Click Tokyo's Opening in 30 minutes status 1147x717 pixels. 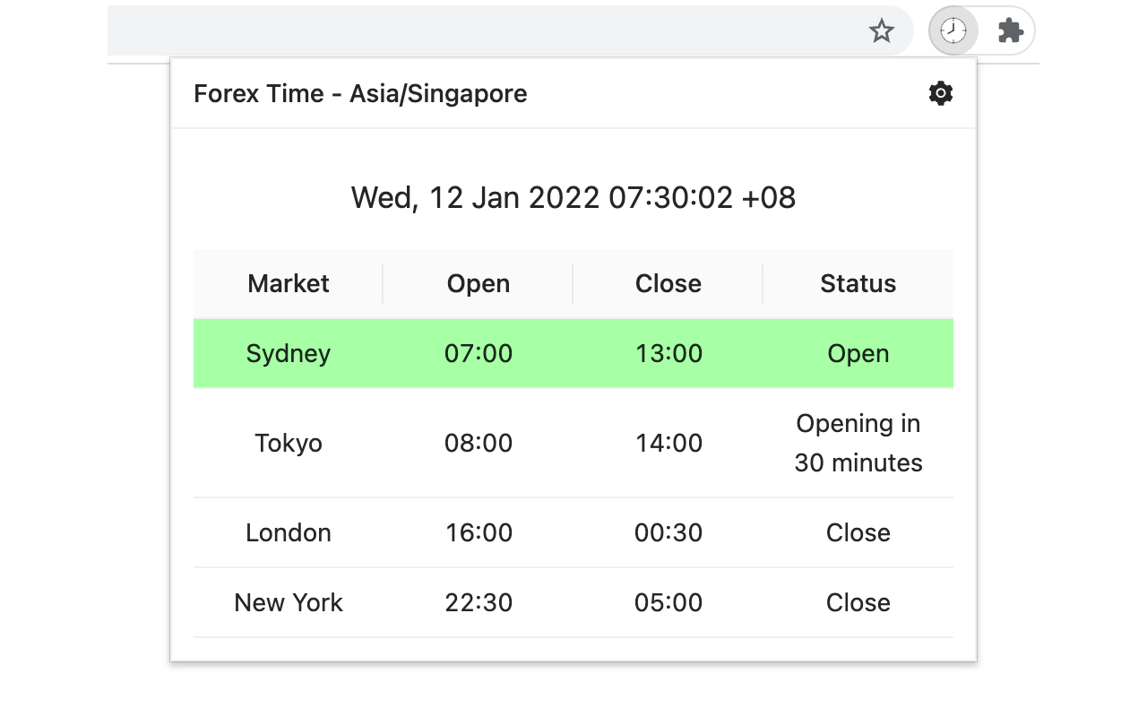[x=858, y=443]
